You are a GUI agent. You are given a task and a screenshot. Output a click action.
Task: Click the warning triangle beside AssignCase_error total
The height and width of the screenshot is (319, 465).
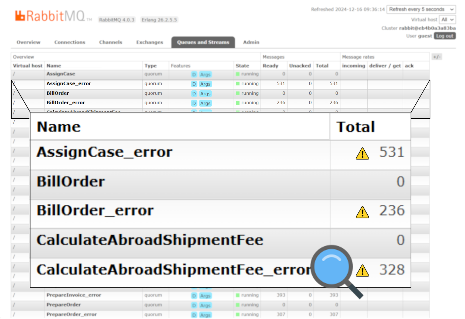[362, 154]
